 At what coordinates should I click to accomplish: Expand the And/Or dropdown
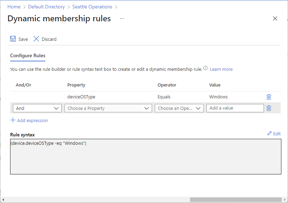(37, 108)
